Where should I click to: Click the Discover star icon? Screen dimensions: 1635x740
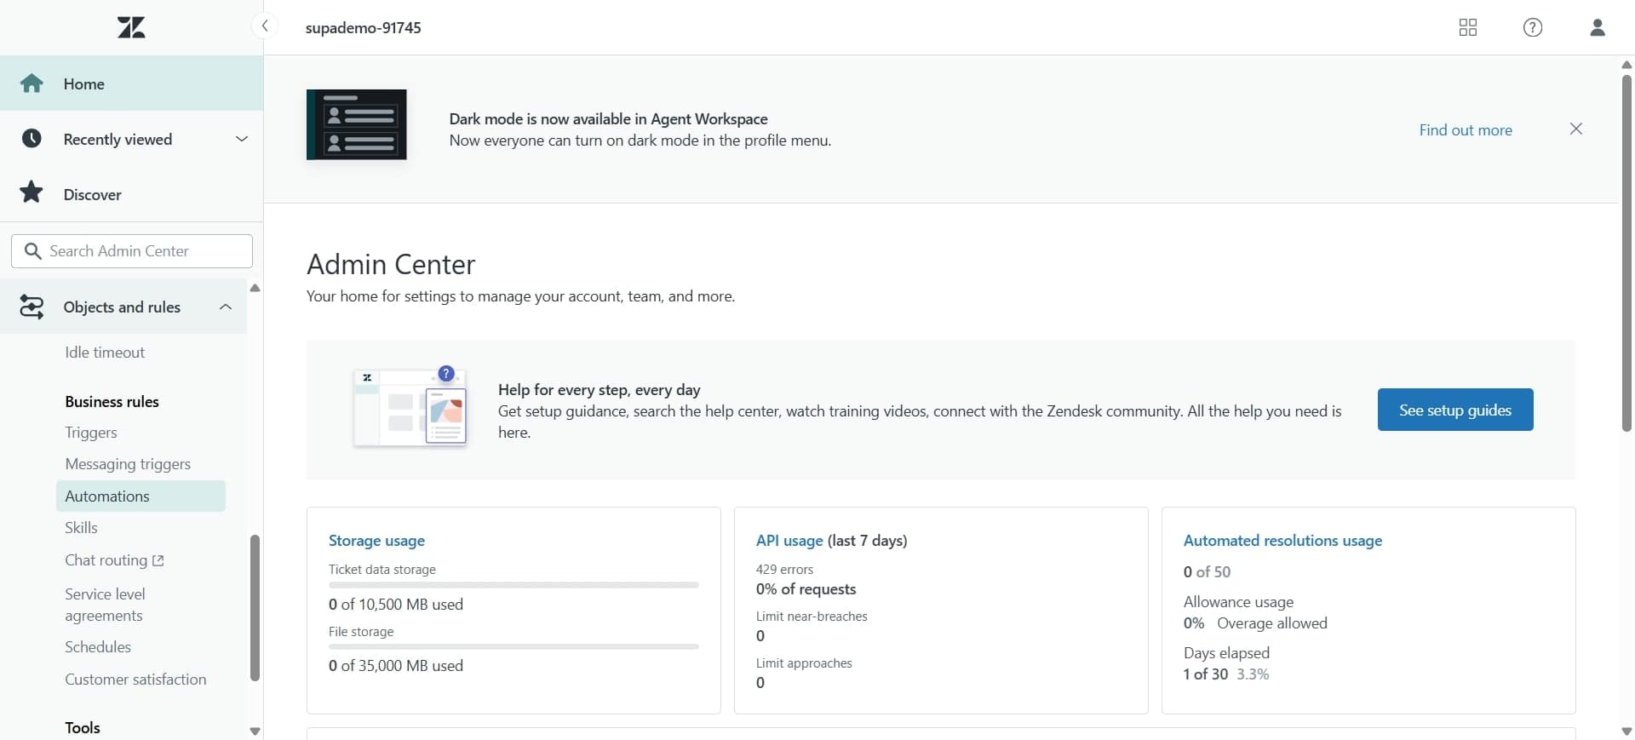point(32,192)
